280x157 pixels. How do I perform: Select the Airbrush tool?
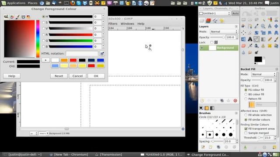pos(250,46)
